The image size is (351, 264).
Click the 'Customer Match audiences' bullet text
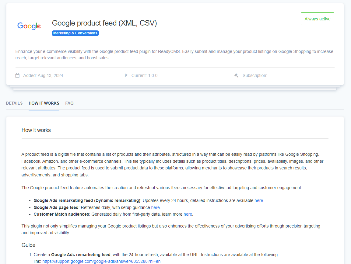click(61, 214)
